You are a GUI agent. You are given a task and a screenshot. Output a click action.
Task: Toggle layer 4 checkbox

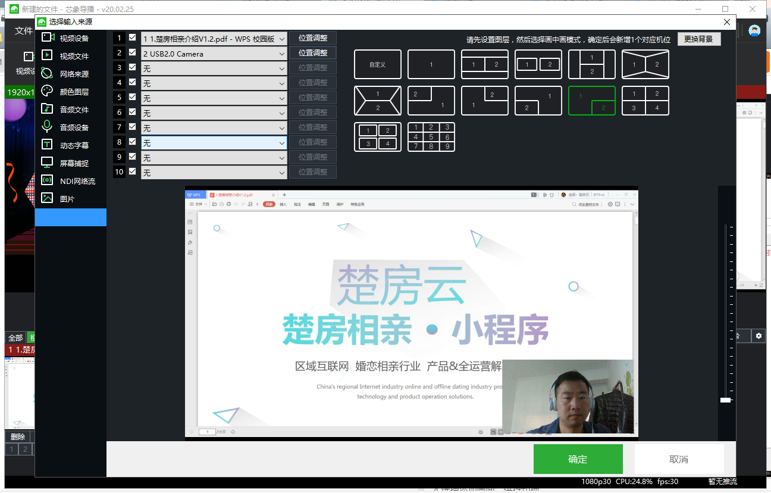(132, 82)
